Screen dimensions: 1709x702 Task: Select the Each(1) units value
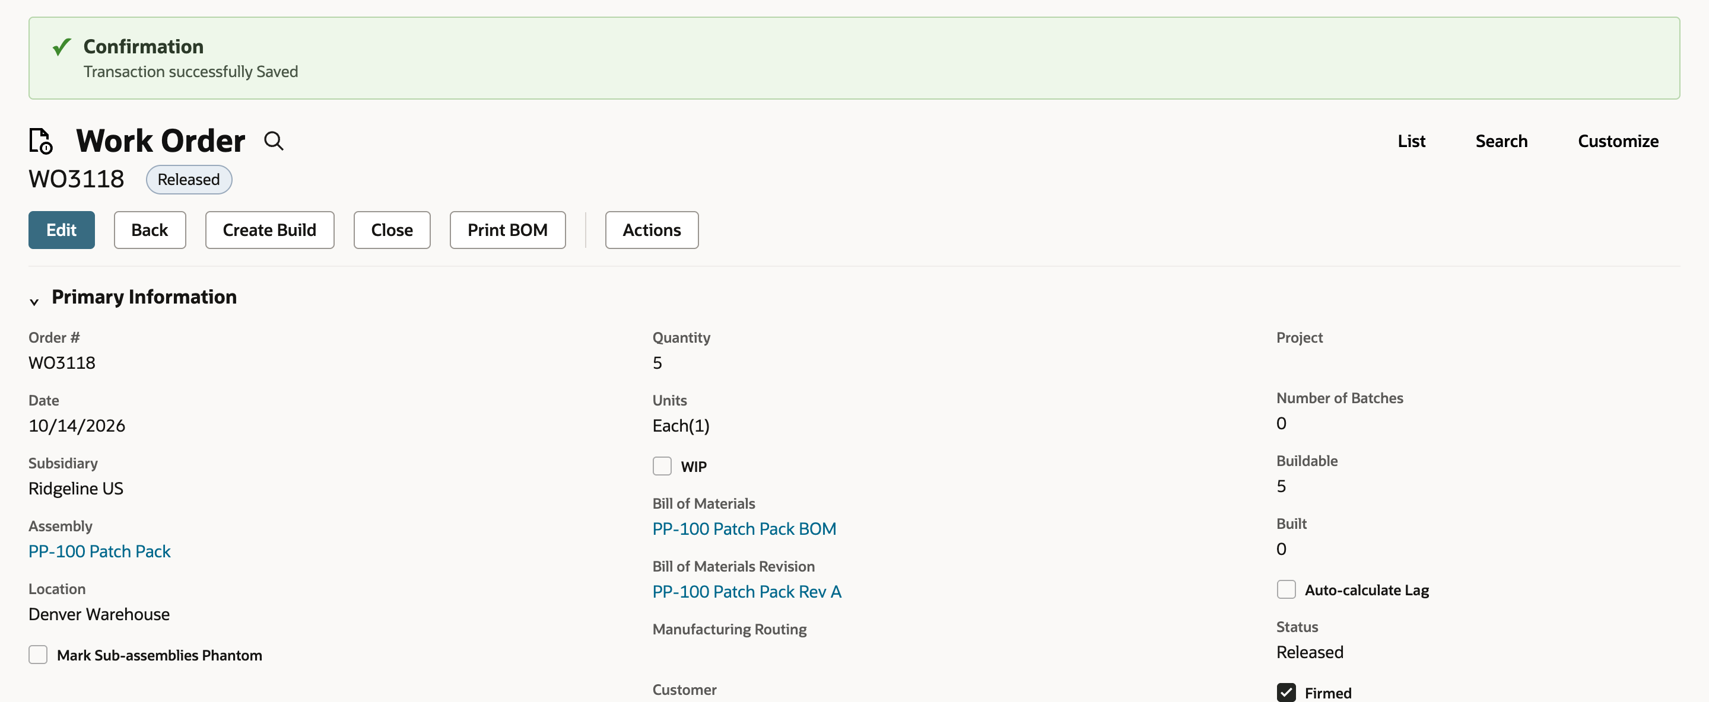pos(681,426)
